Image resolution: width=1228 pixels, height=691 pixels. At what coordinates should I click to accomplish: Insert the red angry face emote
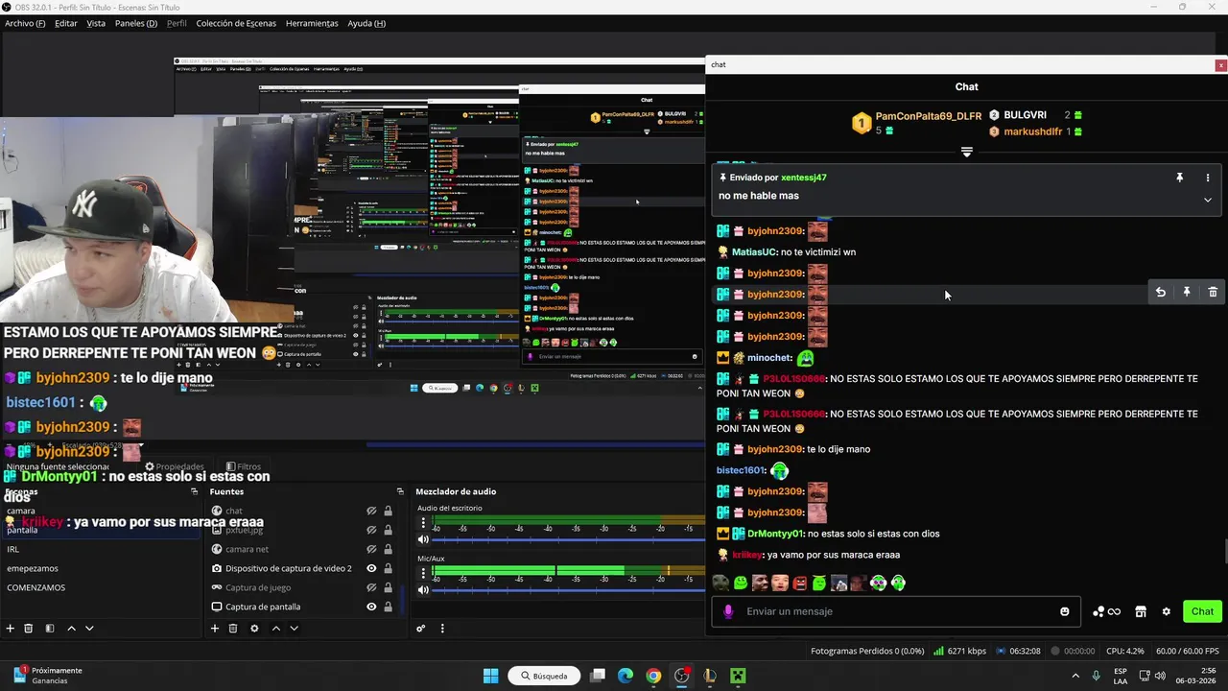point(800,583)
